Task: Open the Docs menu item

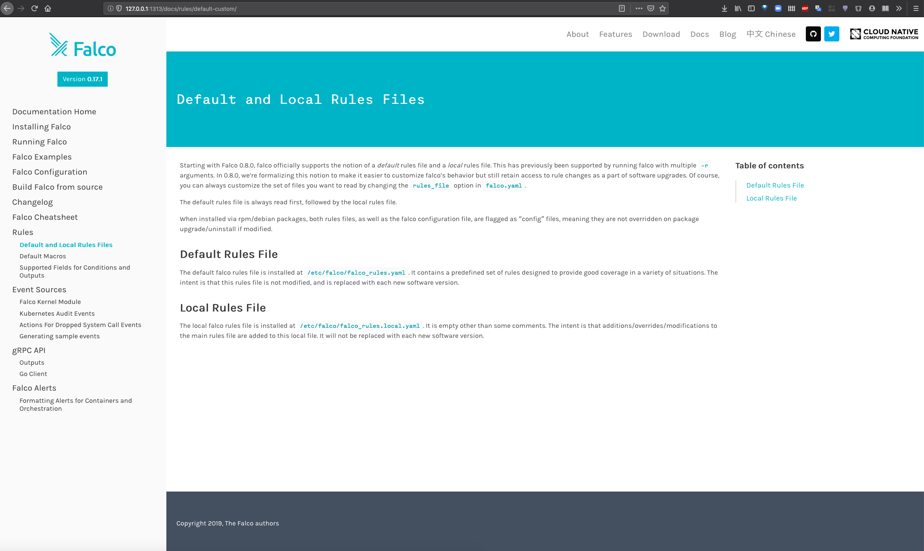Action: [x=699, y=34]
